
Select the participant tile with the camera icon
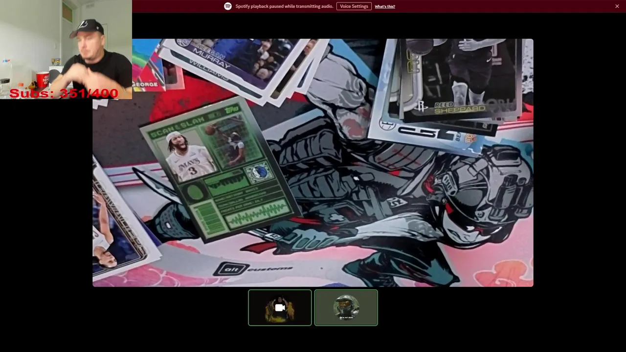click(x=280, y=308)
